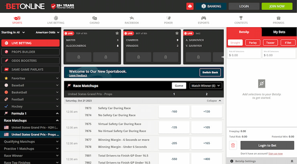This screenshot has height=164, width=297.
Task: Expand Practice 1 Matchups
Action: [x=31, y=148]
